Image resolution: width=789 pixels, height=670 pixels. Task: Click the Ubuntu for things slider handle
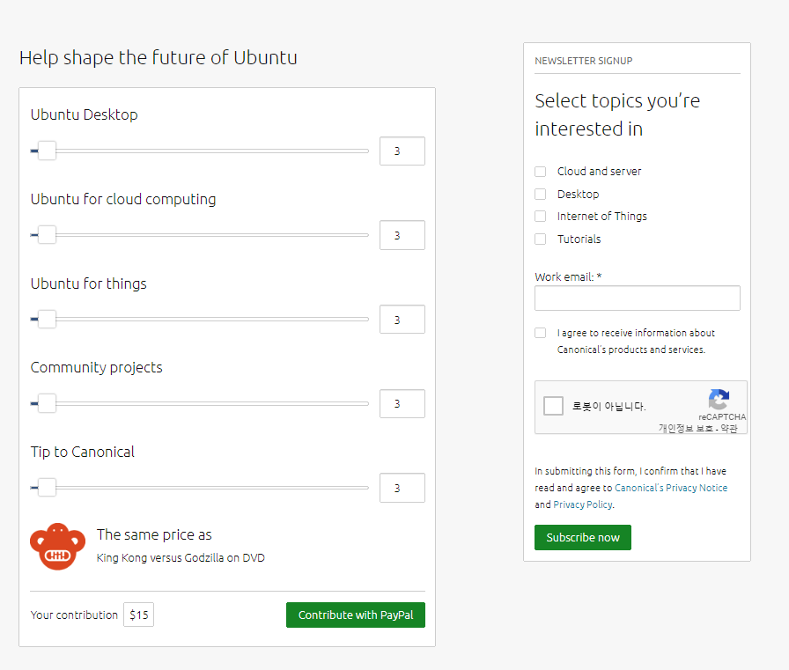click(x=47, y=320)
